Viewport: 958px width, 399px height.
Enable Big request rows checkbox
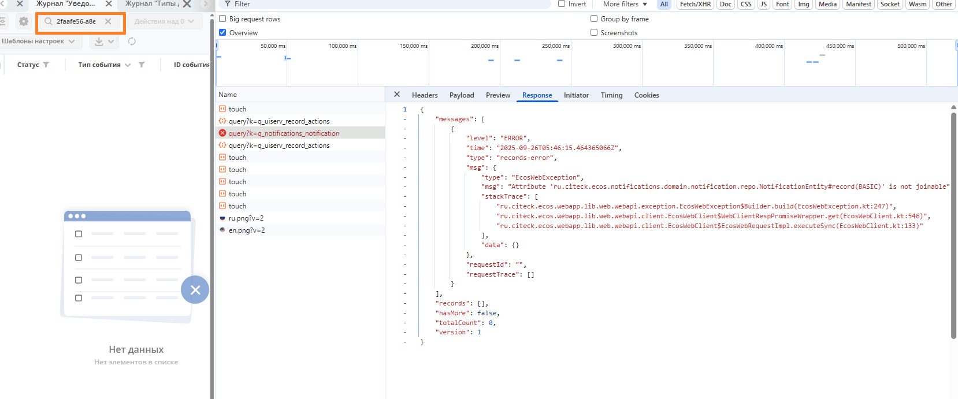(222, 19)
